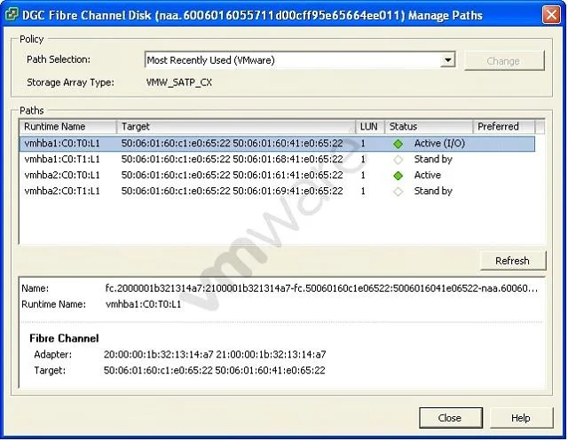
Task: Click the VMW_SATP_CX storage array type value
Action: point(179,83)
